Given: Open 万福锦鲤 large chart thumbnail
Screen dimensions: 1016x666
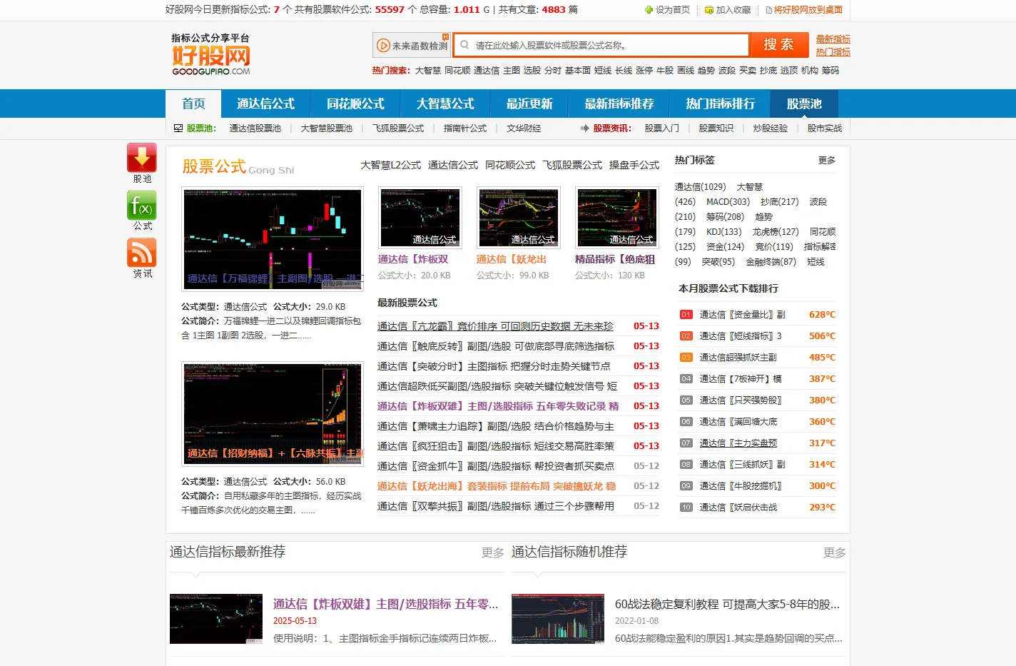Looking at the screenshot, I should [273, 239].
